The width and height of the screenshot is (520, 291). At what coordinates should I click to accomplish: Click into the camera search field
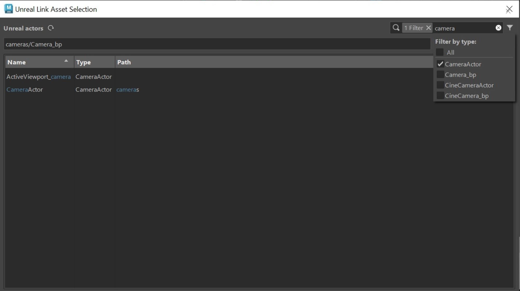point(463,28)
